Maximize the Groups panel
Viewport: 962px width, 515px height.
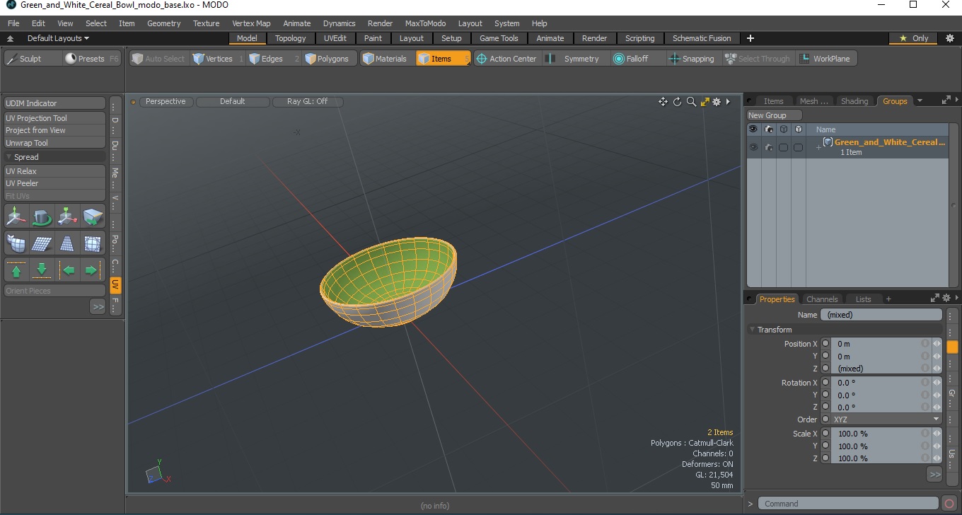tap(946, 100)
